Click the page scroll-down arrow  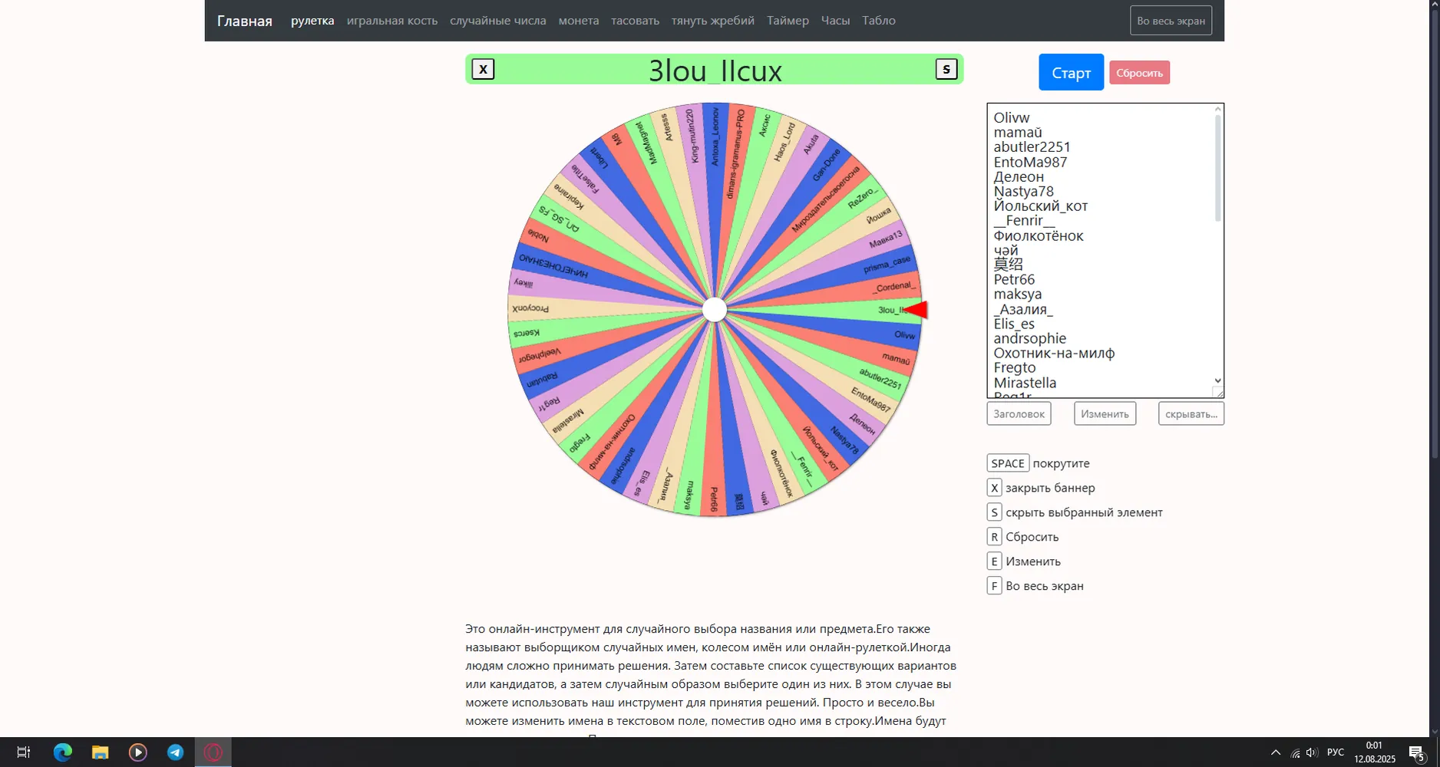pos(1434,731)
